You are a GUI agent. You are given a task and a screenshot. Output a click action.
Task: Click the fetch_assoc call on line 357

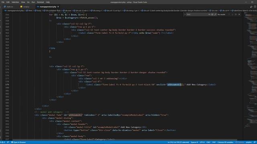point(89,18)
